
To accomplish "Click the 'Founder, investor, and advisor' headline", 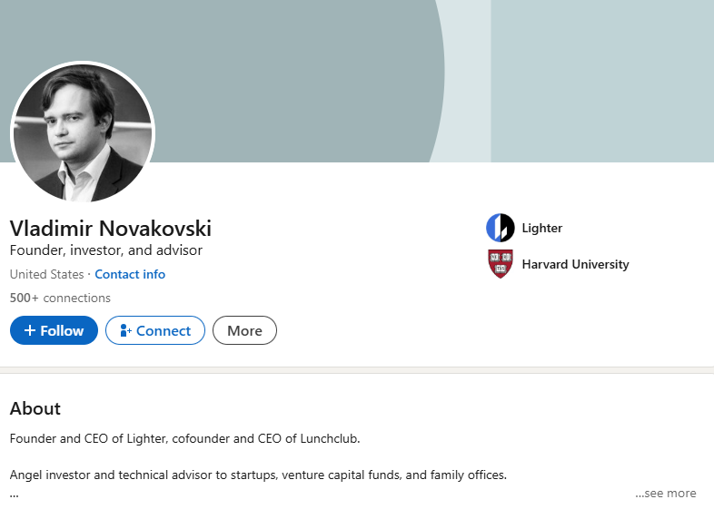I will 105,250.
